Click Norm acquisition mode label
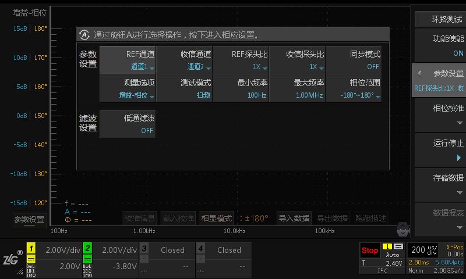466x279 pixels. click(416, 270)
